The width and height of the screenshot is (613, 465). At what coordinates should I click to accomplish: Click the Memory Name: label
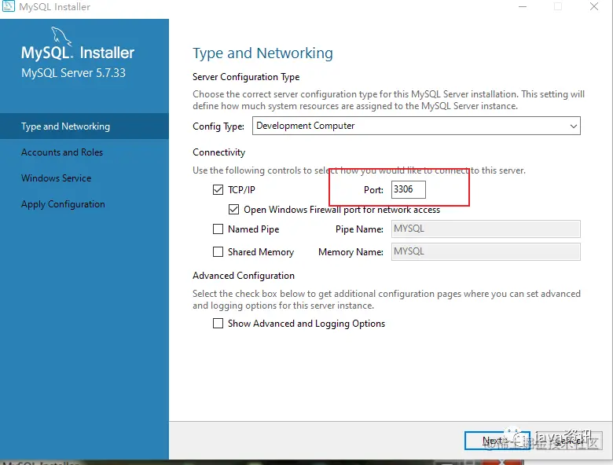(x=351, y=252)
